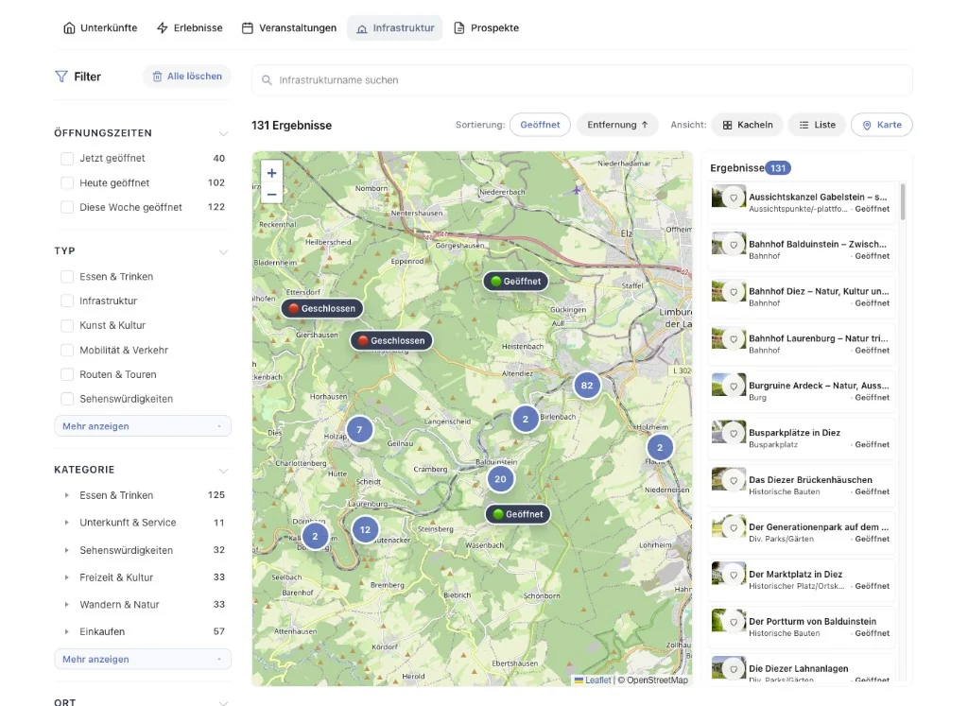Open map cluster marker 12
Viewport: 968px width, 706px height.
[366, 529]
